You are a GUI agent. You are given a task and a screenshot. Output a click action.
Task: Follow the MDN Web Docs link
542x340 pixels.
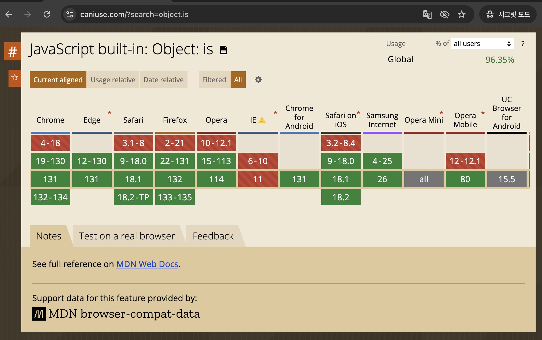[x=147, y=264]
